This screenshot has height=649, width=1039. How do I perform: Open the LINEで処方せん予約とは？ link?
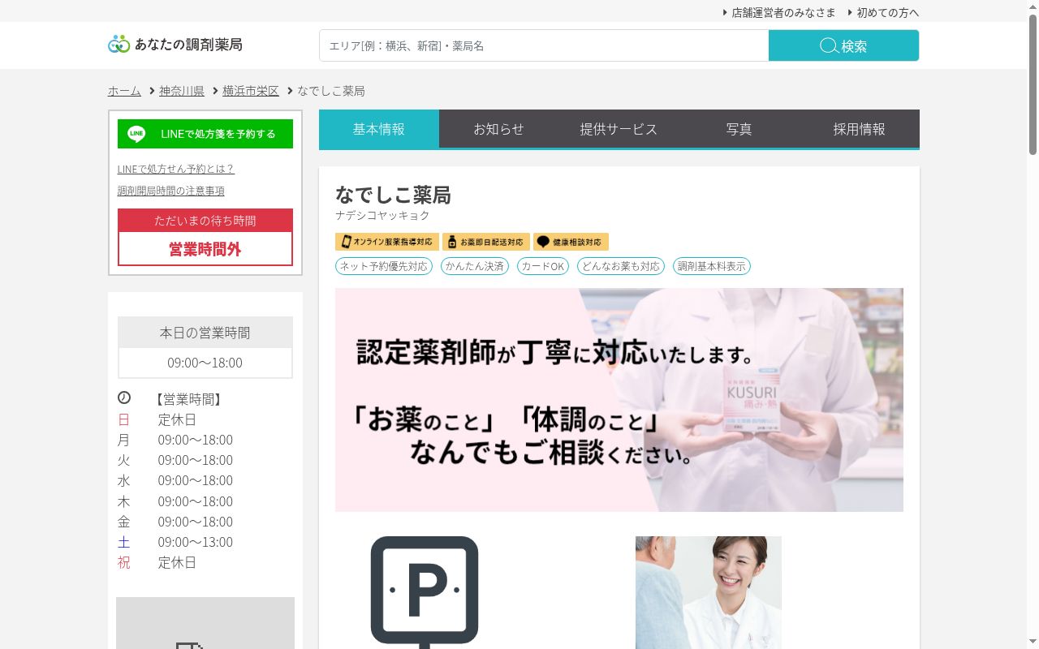point(176,169)
